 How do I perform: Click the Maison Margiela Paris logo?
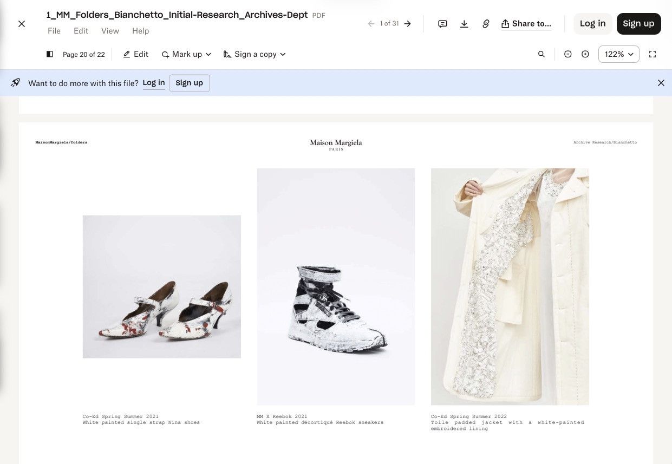[x=336, y=144]
